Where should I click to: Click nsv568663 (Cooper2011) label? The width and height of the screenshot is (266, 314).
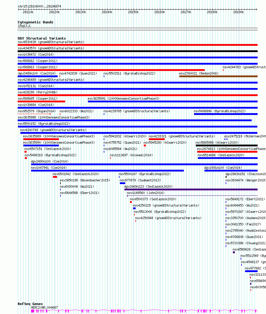(38, 67)
